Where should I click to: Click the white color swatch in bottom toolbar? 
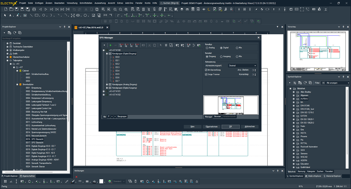point(101,181)
